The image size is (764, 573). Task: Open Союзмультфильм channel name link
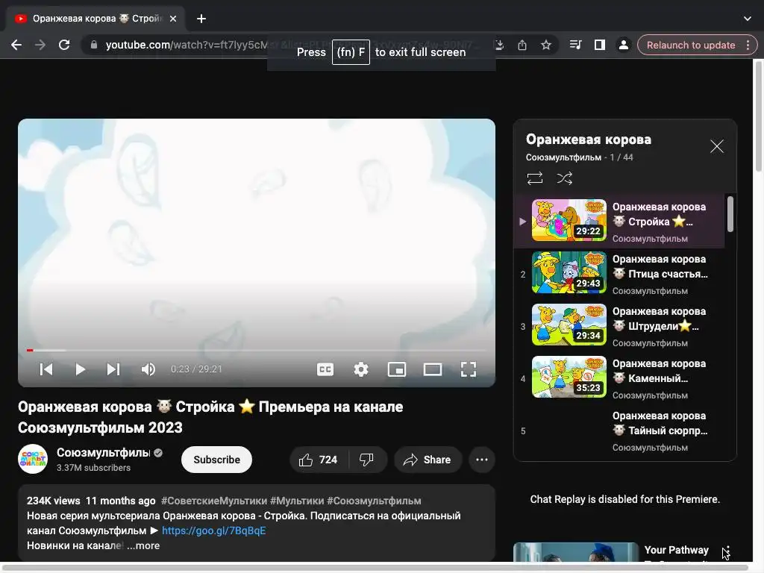pos(103,453)
